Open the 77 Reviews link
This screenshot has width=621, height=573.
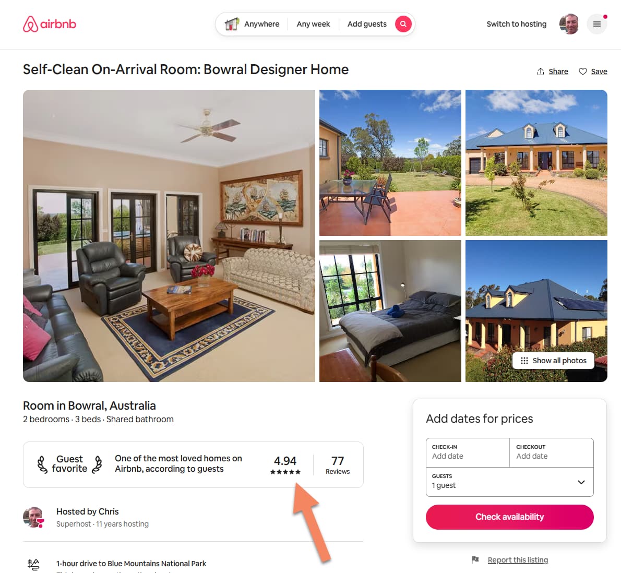pyautogui.click(x=338, y=465)
